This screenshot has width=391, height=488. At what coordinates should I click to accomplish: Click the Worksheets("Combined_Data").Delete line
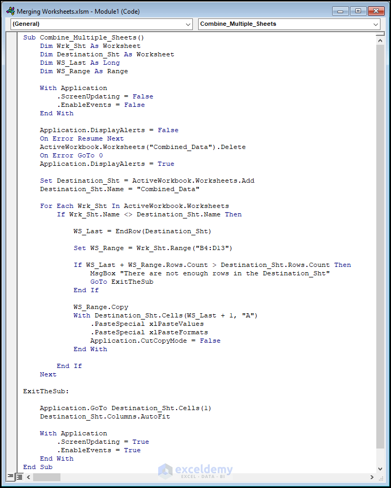click(142, 146)
